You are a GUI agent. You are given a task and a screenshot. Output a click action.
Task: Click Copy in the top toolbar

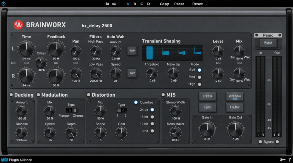164,4
